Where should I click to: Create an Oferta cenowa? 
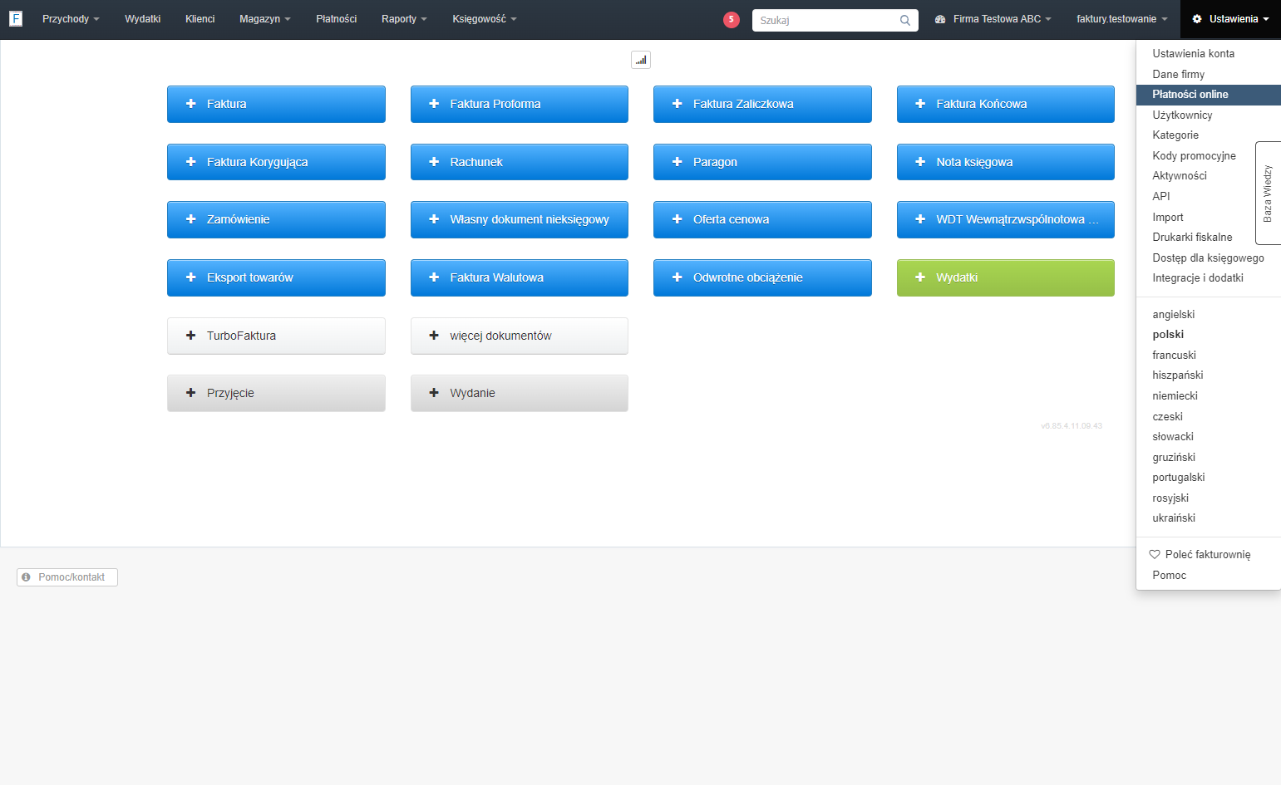[762, 219]
